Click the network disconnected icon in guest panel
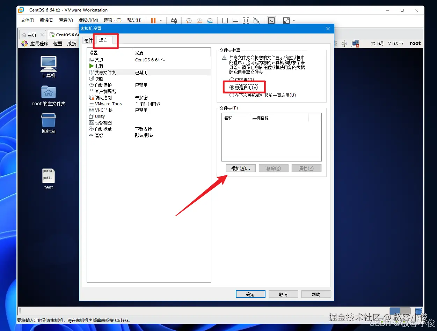The height and width of the screenshot is (331, 437). coord(356,44)
